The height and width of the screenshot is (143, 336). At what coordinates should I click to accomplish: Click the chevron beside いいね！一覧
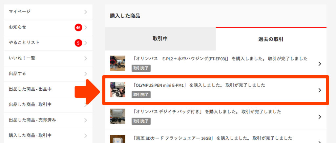click(x=86, y=58)
